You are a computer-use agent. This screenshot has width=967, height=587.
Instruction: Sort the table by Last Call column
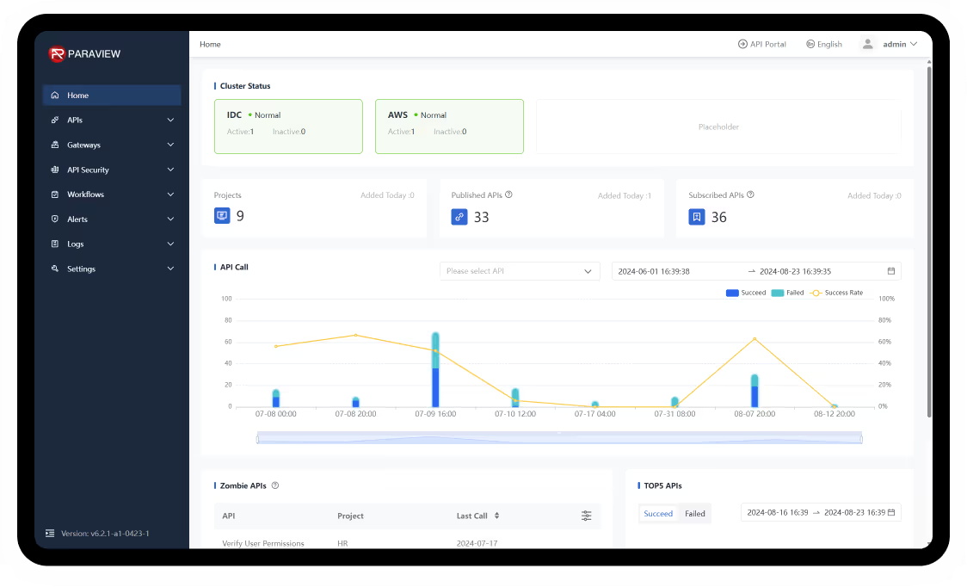click(496, 516)
